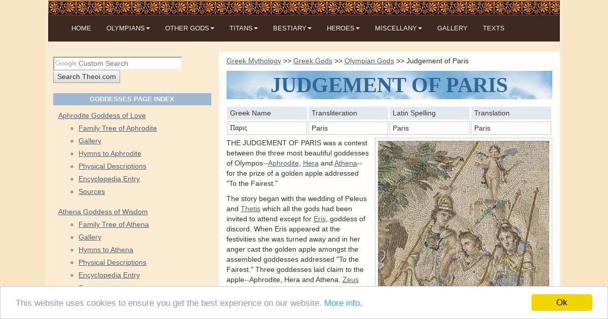Open Olympian Gods breadcrumb link

[369, 61]
